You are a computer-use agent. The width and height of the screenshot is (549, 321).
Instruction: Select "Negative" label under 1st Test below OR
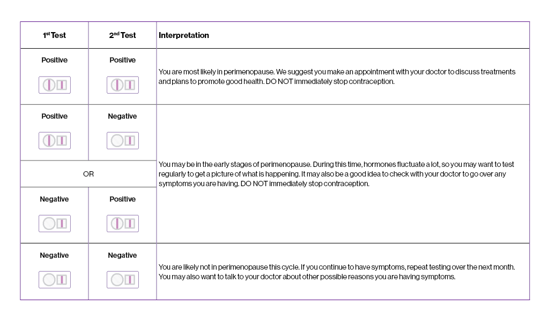[55, 200]
